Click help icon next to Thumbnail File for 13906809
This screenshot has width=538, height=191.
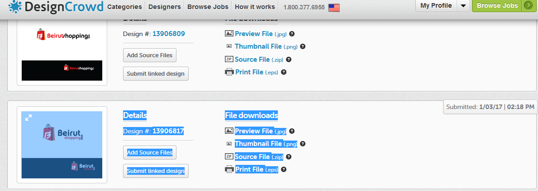click(303, 46)
